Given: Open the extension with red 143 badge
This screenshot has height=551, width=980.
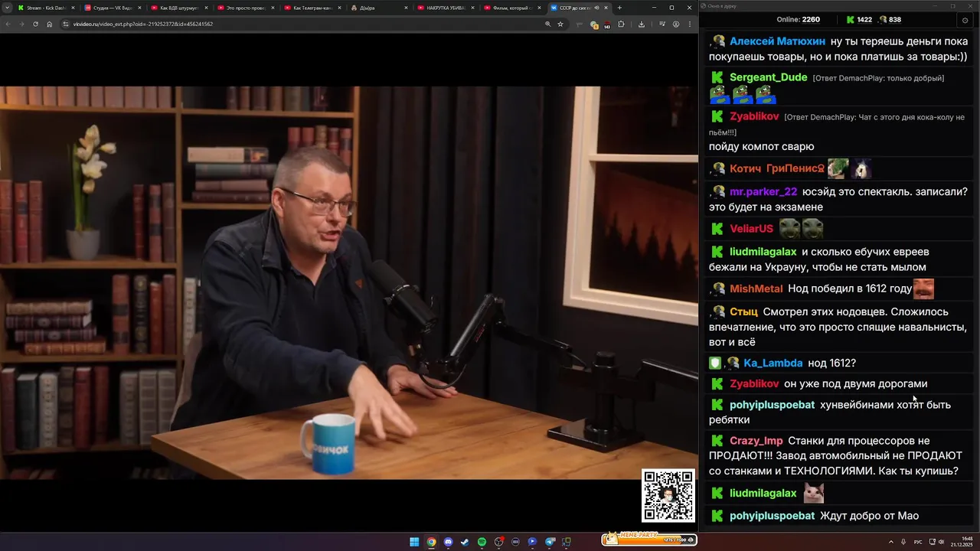Looking at the screenshot, I should click(x=607, y=25).
